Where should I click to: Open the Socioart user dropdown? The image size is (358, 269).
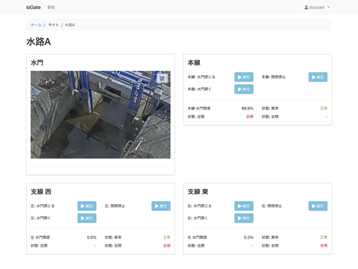pyautogui.click(x=317, y=8)
